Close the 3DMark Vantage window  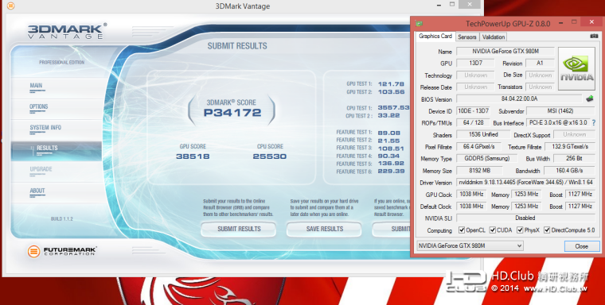pyautogui.click(x=469, y=4)
